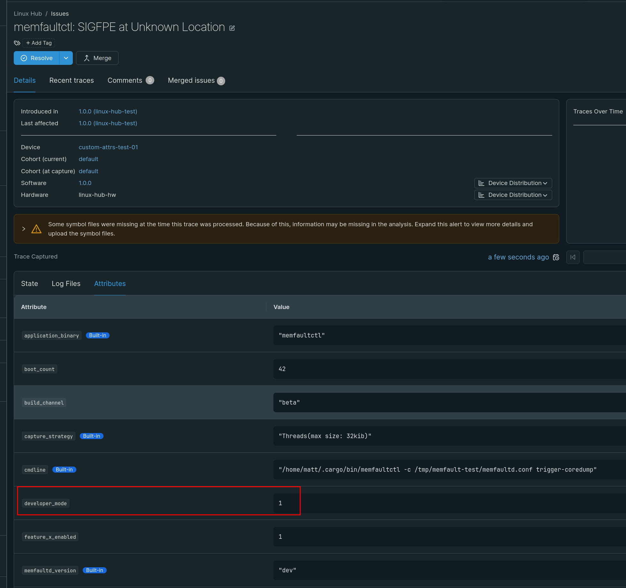
Task: Open Introduced in 1.0.0 (linux-hub-test) link
Action: coord(108,112)
